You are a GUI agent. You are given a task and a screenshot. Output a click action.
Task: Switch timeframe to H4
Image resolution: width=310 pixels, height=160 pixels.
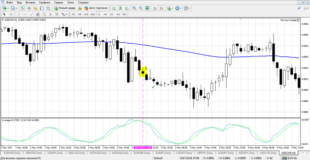[x=105, y=15]
